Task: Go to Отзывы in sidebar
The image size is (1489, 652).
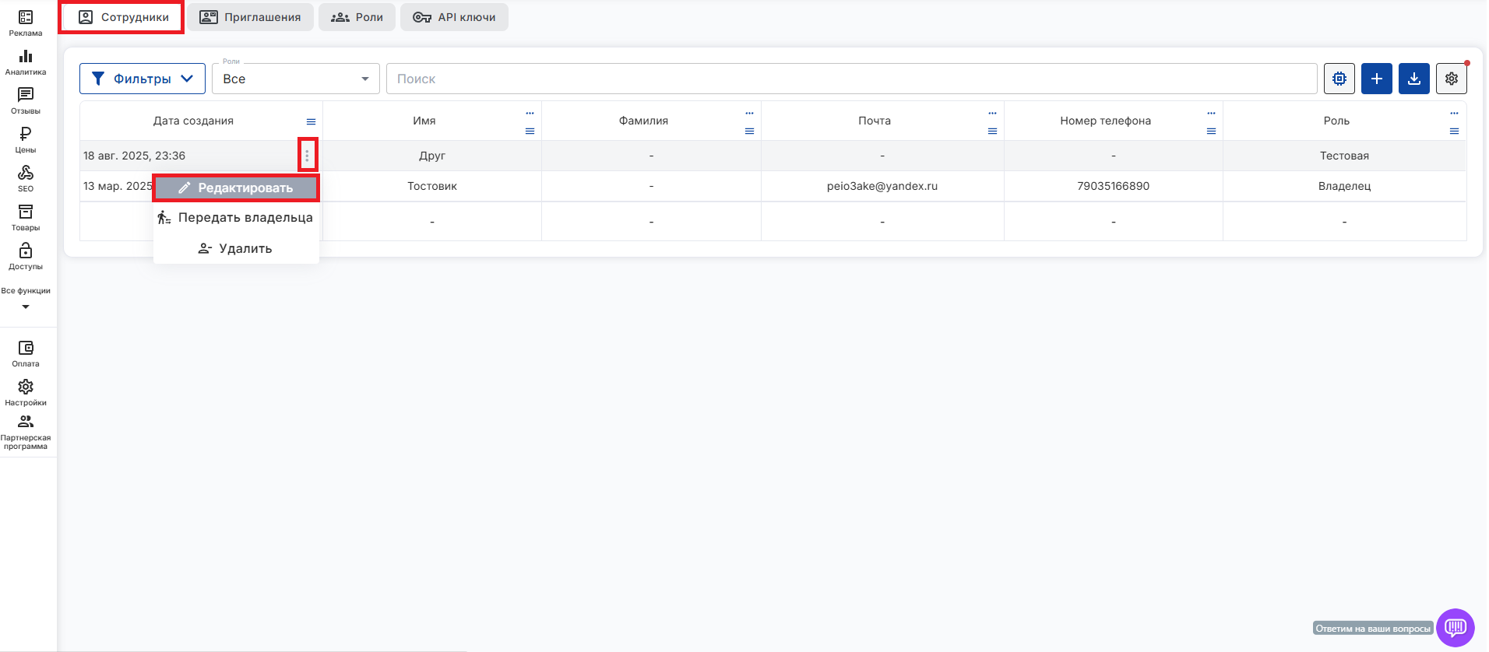Action: pyautogui.click(x=26, y=100)
